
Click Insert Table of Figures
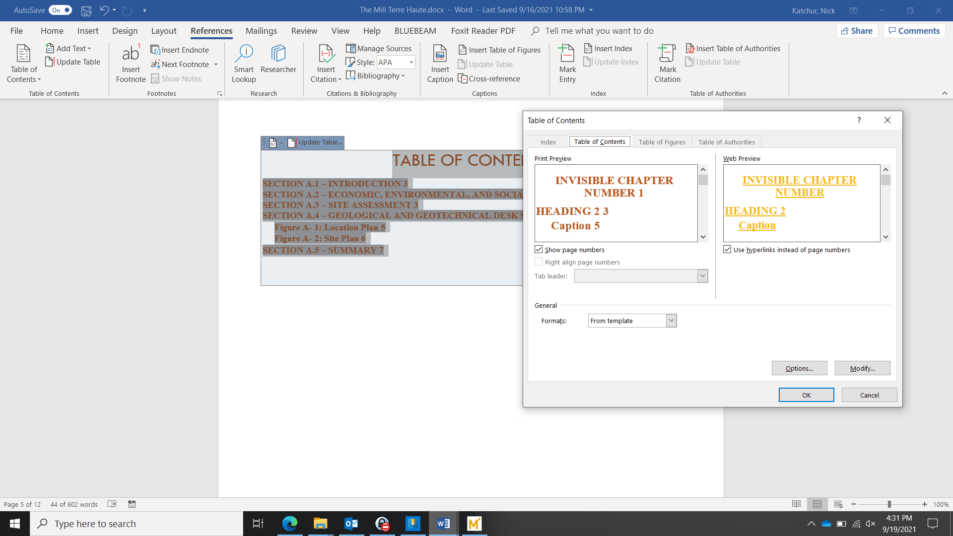click(x=500, y=50)
